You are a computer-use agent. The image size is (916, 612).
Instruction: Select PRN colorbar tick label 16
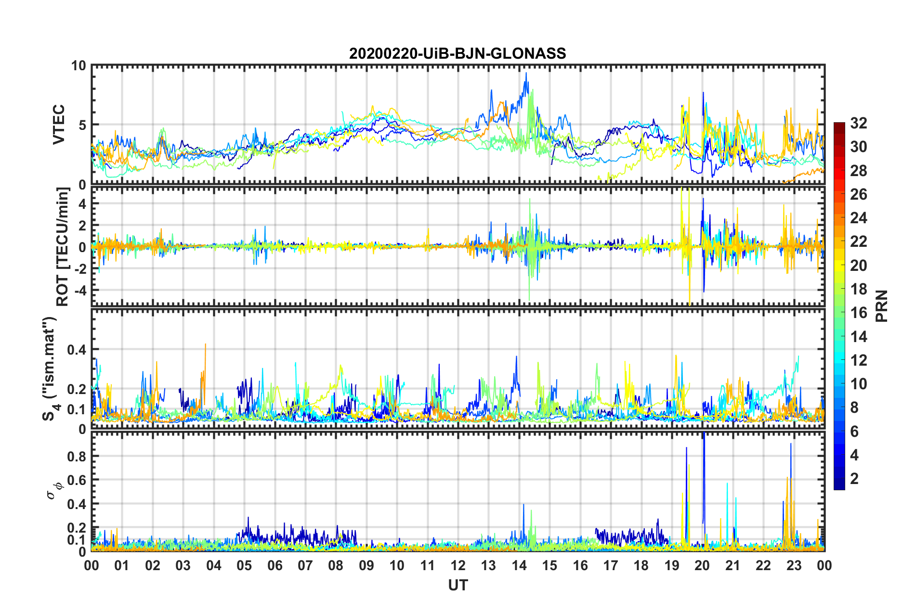[x=858, y=313]
